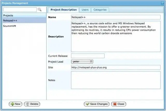
Task: Click the Projects list header
Action: (24, 15)
